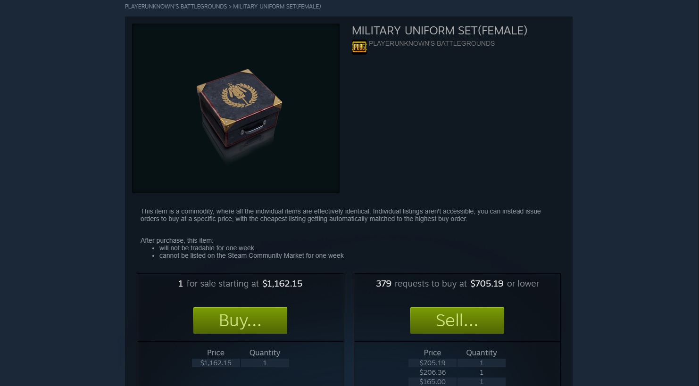Click the Price header in buy orders table
This screenshot has width=699, height=386.
pyautogui.click(x=433, y=353)
